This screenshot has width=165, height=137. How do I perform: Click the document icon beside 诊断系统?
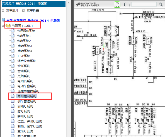click(13, 66)
